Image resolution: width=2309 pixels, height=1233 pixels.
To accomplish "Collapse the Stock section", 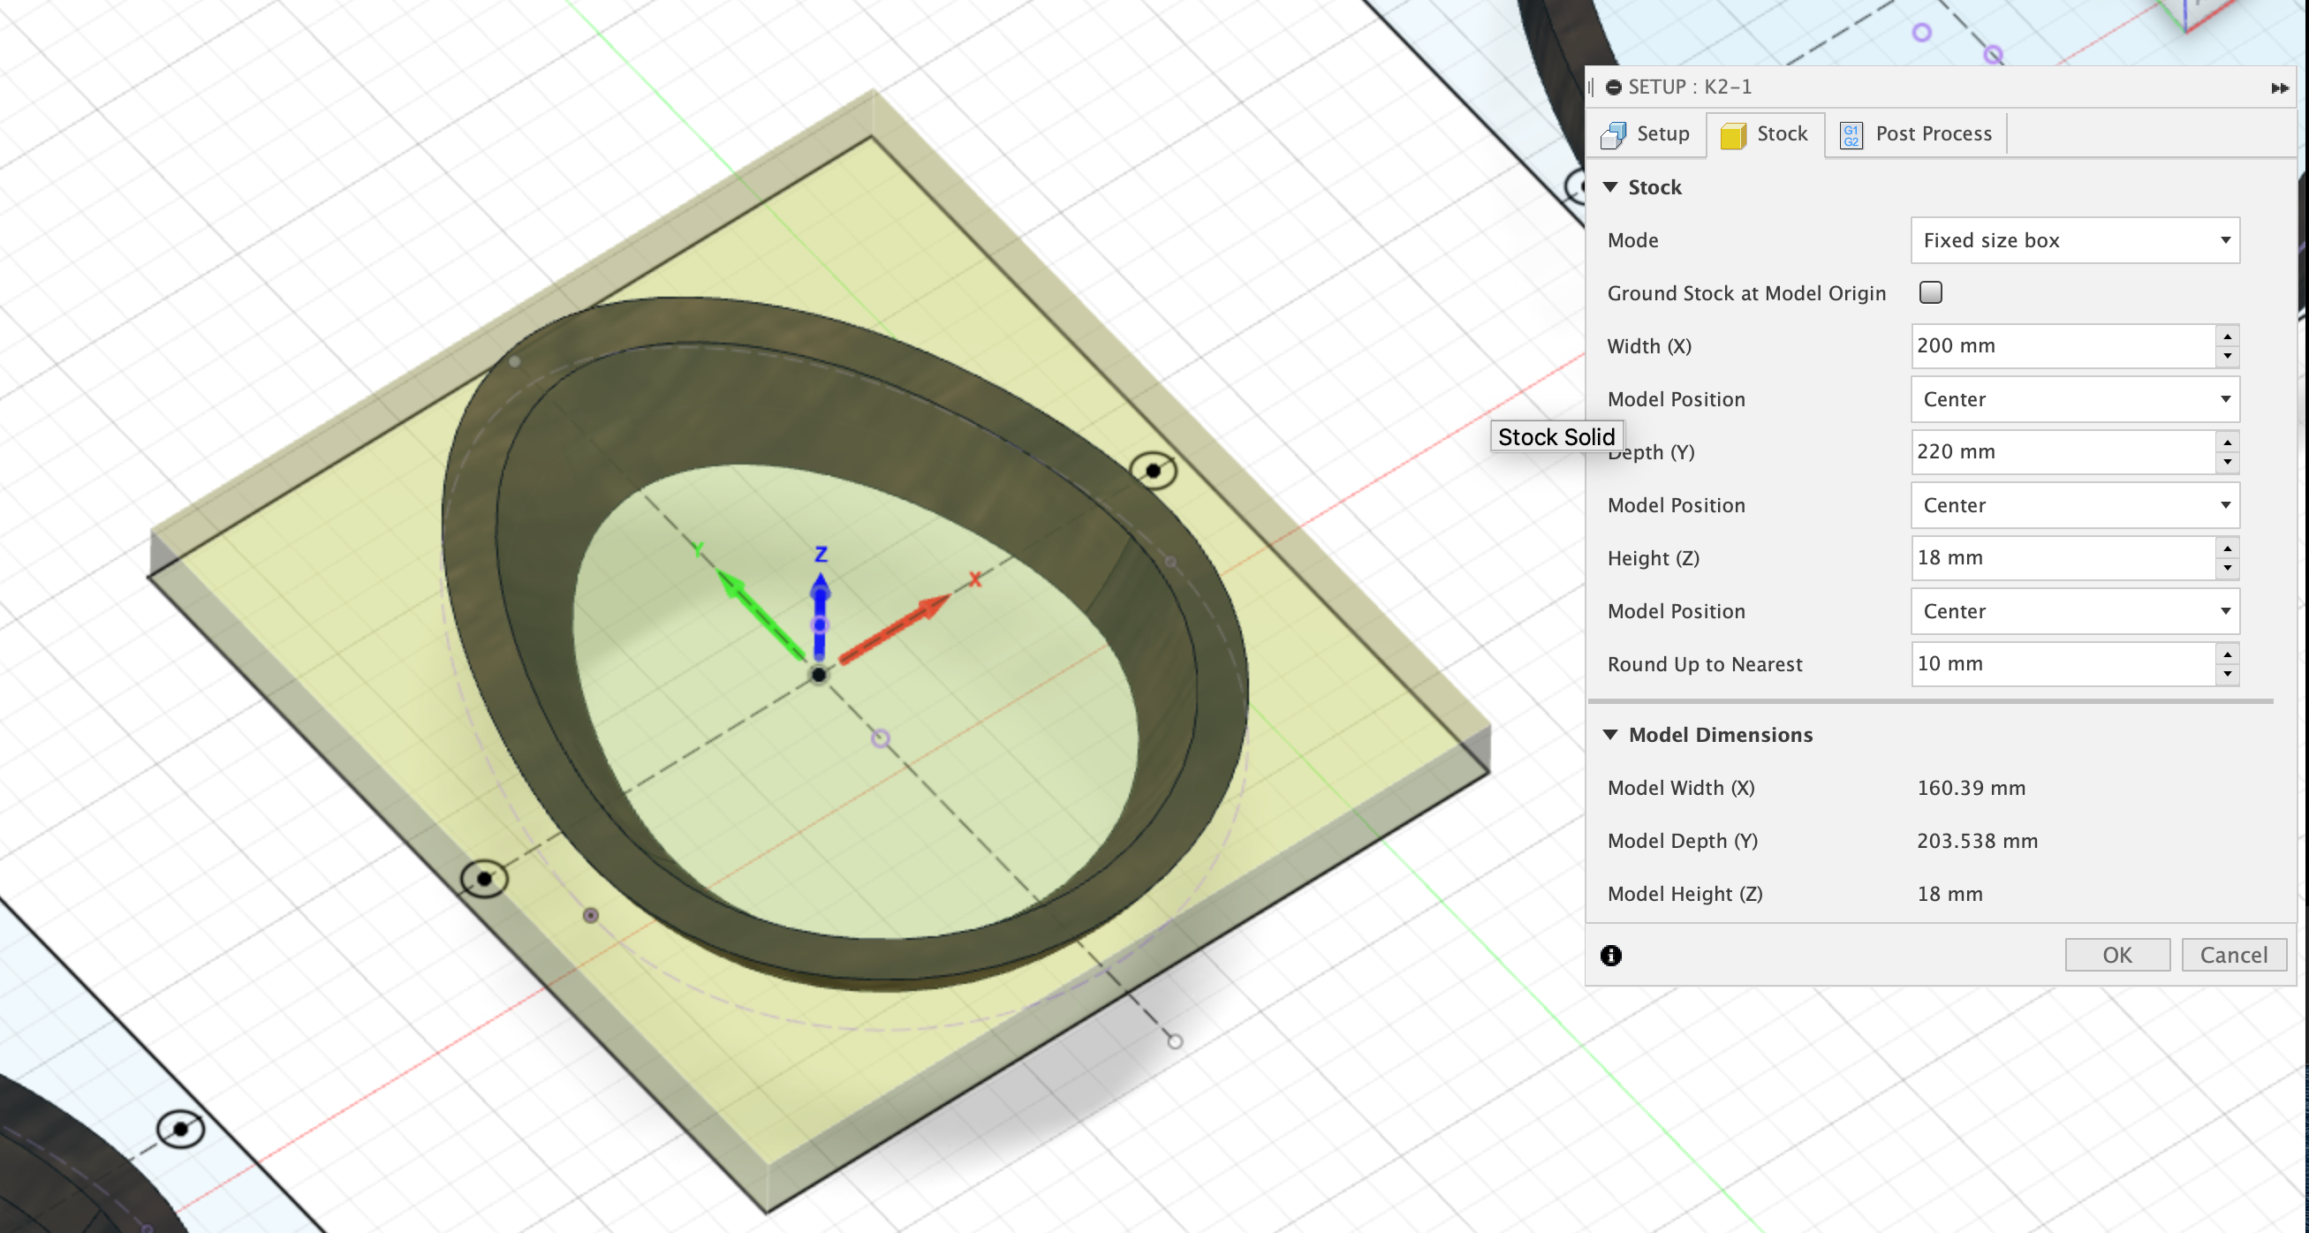I will (x=1611, y=187).
